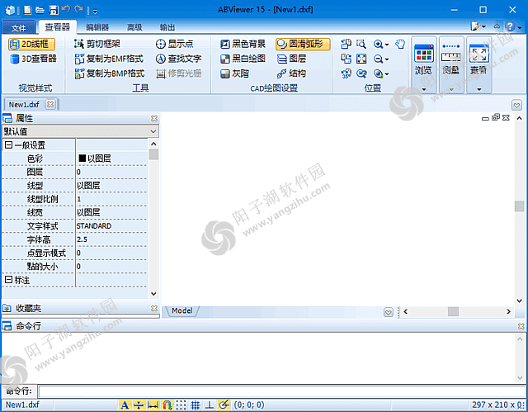The image size is (528, 412).
Task: Click the black 色彩 color swatch
Action: click(x=82, y=159)
